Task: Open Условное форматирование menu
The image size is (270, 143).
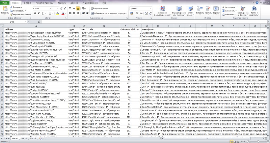Action: click(x=162, y=11)
